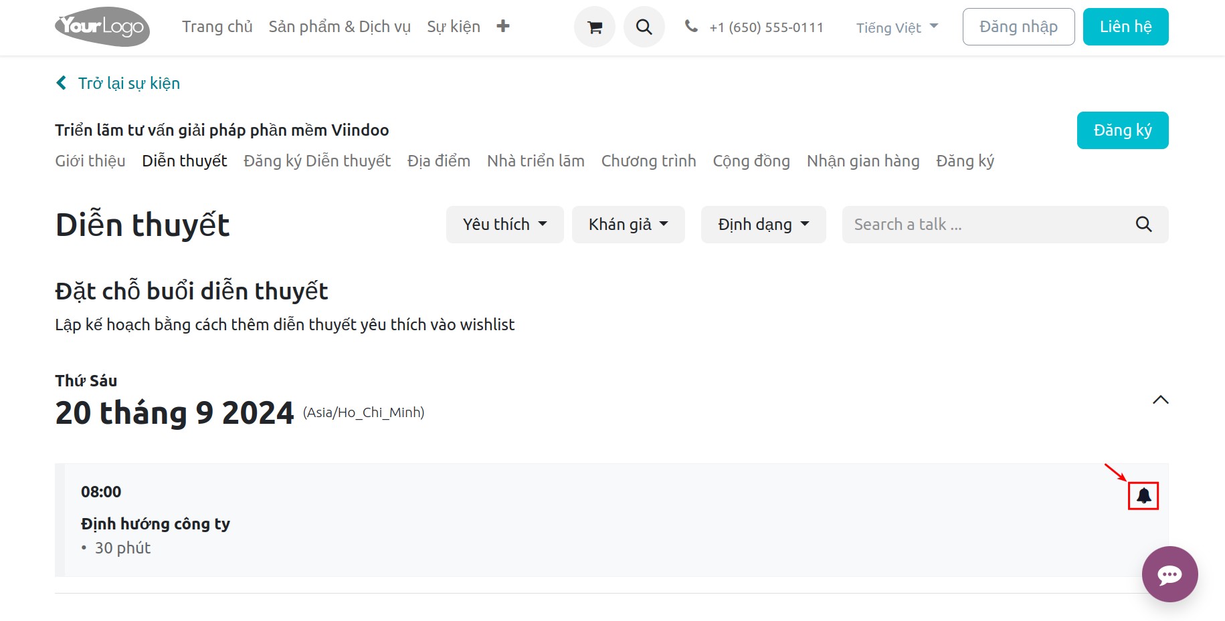Open Đăng ký Diễn thuyết tab
The image size is (1225, 621).
(x=317, y=161)
